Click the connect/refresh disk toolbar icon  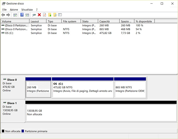click(34, 15)
